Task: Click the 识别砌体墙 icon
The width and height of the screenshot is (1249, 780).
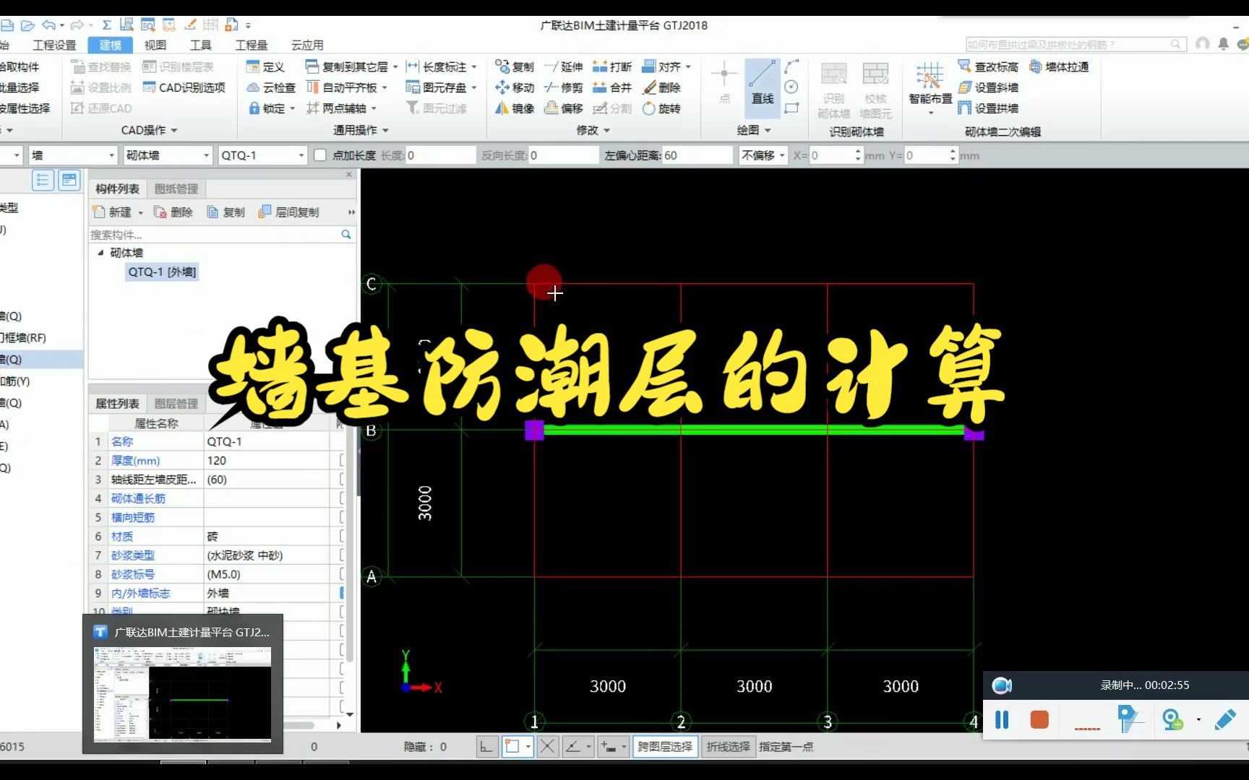Action: coord(833,90)
